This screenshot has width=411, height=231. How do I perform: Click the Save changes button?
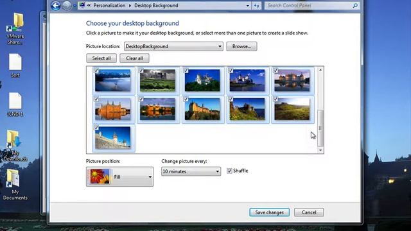click(x=270, y=212)
